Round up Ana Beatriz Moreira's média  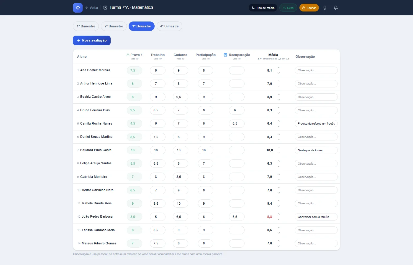278,68
